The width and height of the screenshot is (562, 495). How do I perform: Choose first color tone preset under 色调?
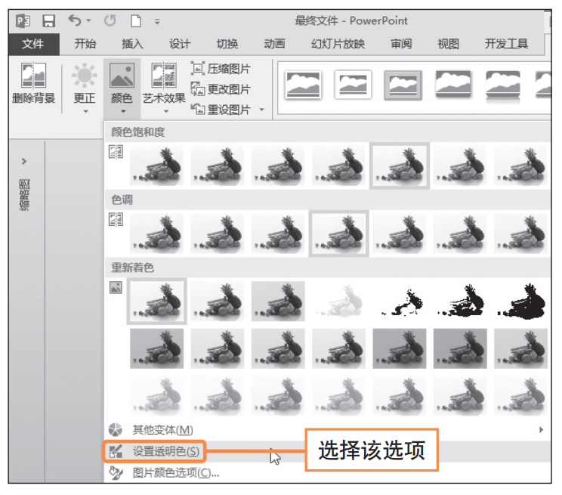(x=156, y=234)
